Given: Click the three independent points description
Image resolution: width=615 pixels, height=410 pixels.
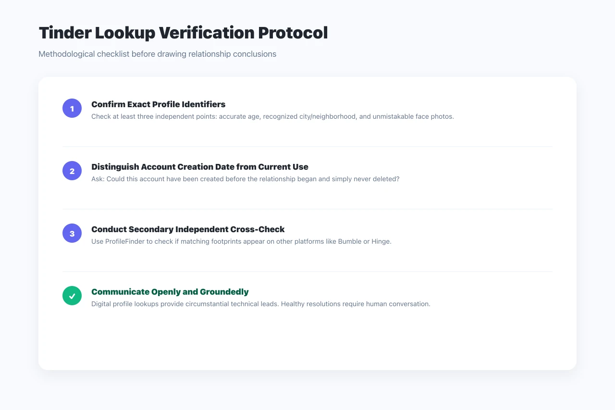Looking at the screenshot, I should (x=272, y=116).
